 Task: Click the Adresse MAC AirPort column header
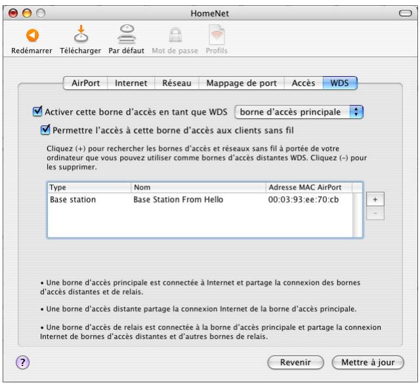coord(308,188)
